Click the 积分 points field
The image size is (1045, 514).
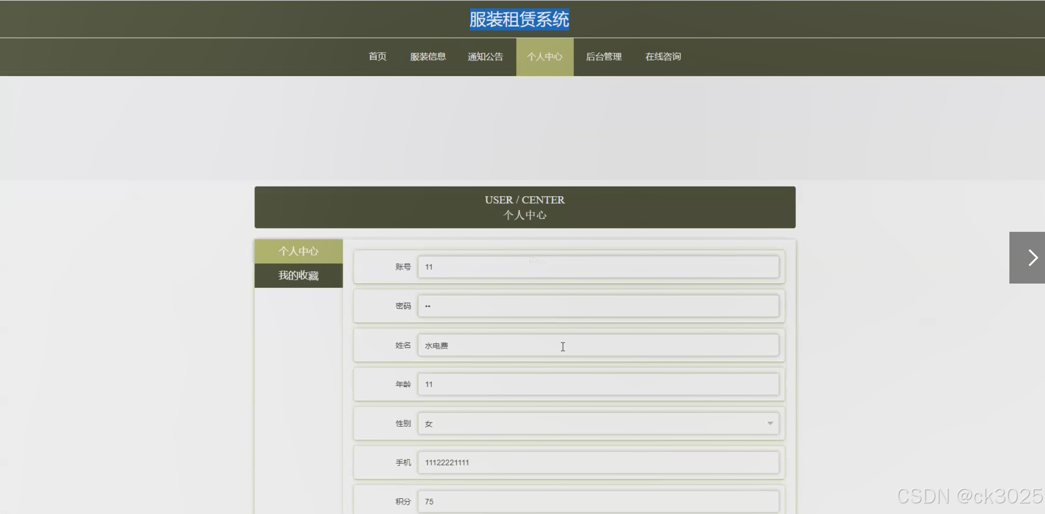tap(598, 502)
